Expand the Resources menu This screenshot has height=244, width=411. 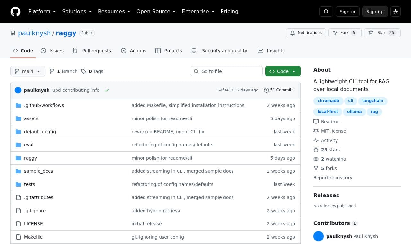pyautogui.click(x=114, y=12)
